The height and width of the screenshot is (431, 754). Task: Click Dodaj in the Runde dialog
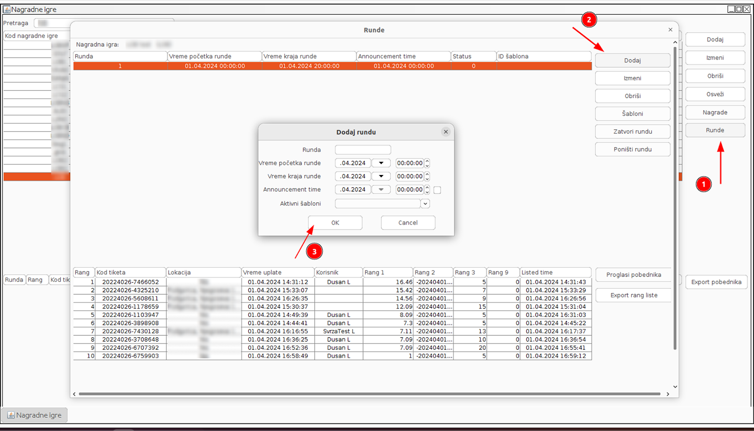pos(632,60)
